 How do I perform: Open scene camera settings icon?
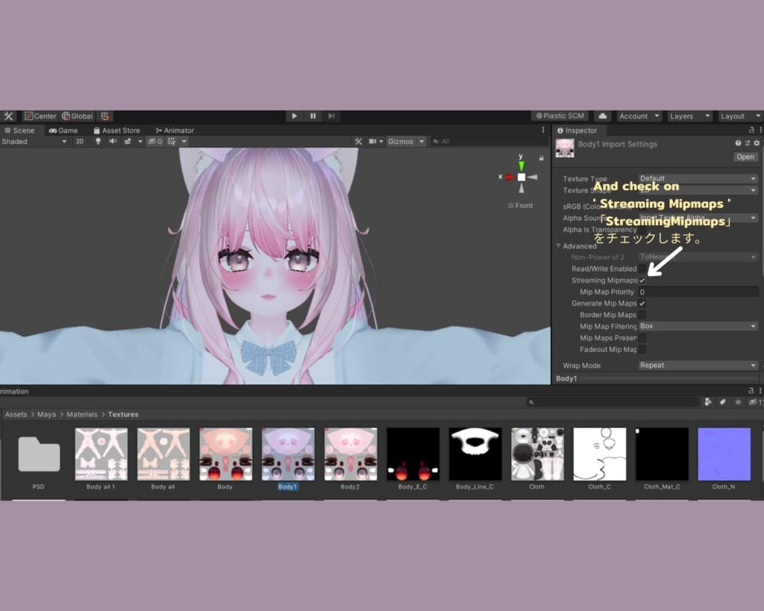tap(373, 141)
